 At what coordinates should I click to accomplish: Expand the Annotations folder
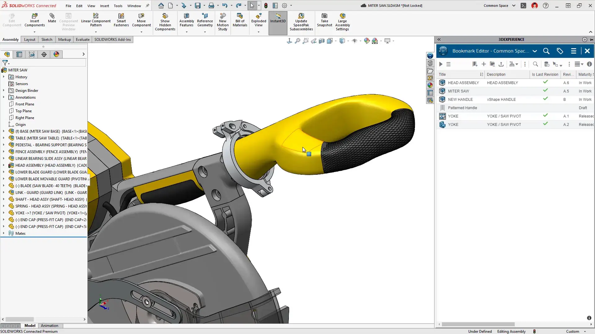pyautogui.click(x=4, y=97)
